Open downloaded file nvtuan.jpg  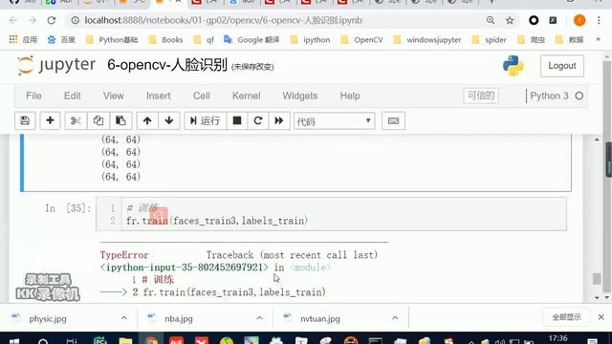click(x=320, y=318)
